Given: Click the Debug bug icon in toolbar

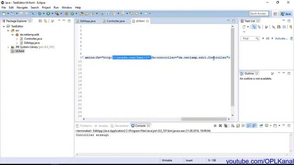Looking at the screenshot, I should point(40,13).
